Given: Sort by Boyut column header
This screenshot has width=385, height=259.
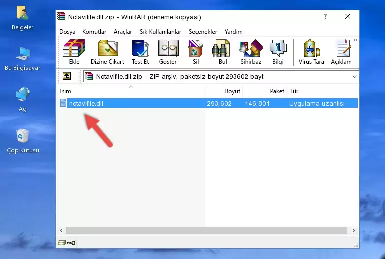Looking at the screenshot, I should coord(224,91).
